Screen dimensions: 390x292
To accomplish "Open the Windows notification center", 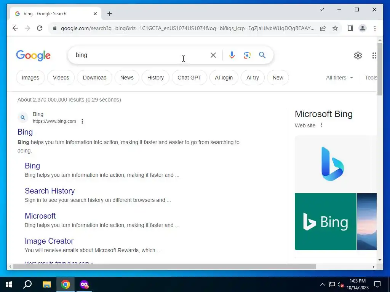I will (x=377, y=284).
